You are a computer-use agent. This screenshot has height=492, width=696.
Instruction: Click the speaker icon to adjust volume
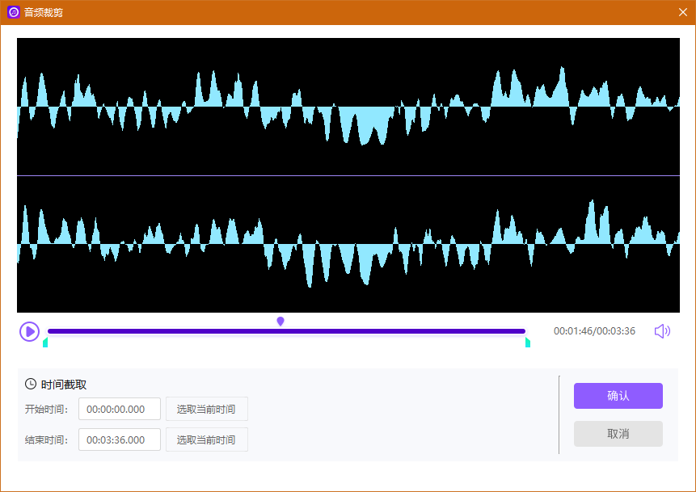[x=662, y=330]
